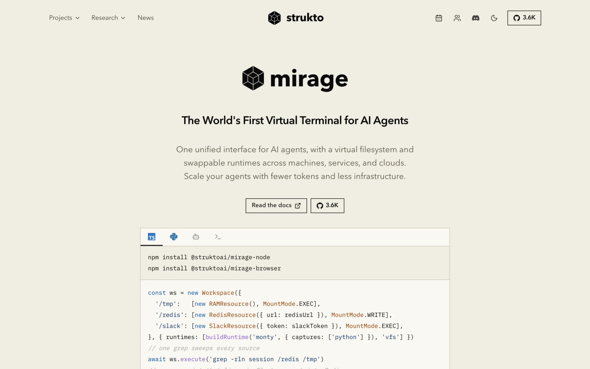Click the code line with RedisResource

tap(274, 315)
